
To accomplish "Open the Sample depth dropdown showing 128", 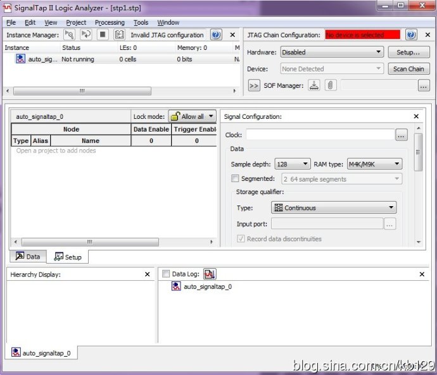I will pyautogui.click(x=292, y=164).
